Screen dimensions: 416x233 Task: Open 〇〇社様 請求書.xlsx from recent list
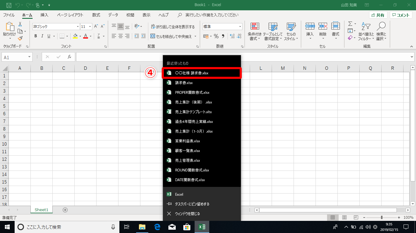[202, 73]
